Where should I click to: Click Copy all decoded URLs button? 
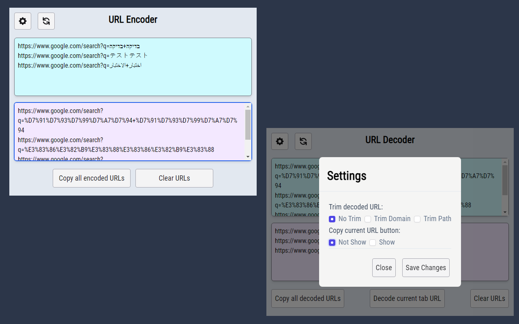pyautogui.click(x=308, y=298)
